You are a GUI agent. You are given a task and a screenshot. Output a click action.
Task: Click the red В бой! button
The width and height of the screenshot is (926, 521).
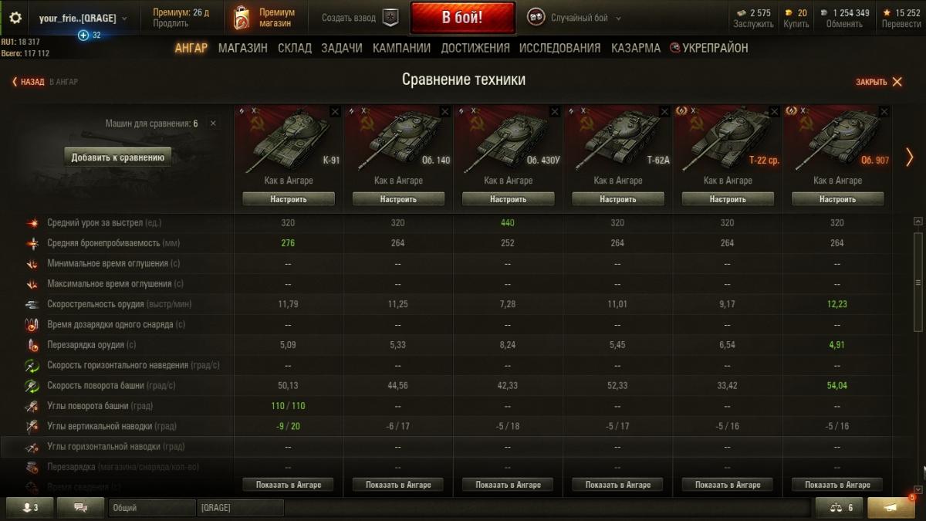[x=462, y=18]
